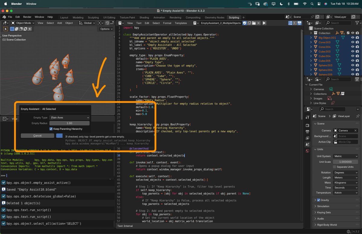Open the viewport Add menu
Screen dimensions: 362x234
coord(60,23)
